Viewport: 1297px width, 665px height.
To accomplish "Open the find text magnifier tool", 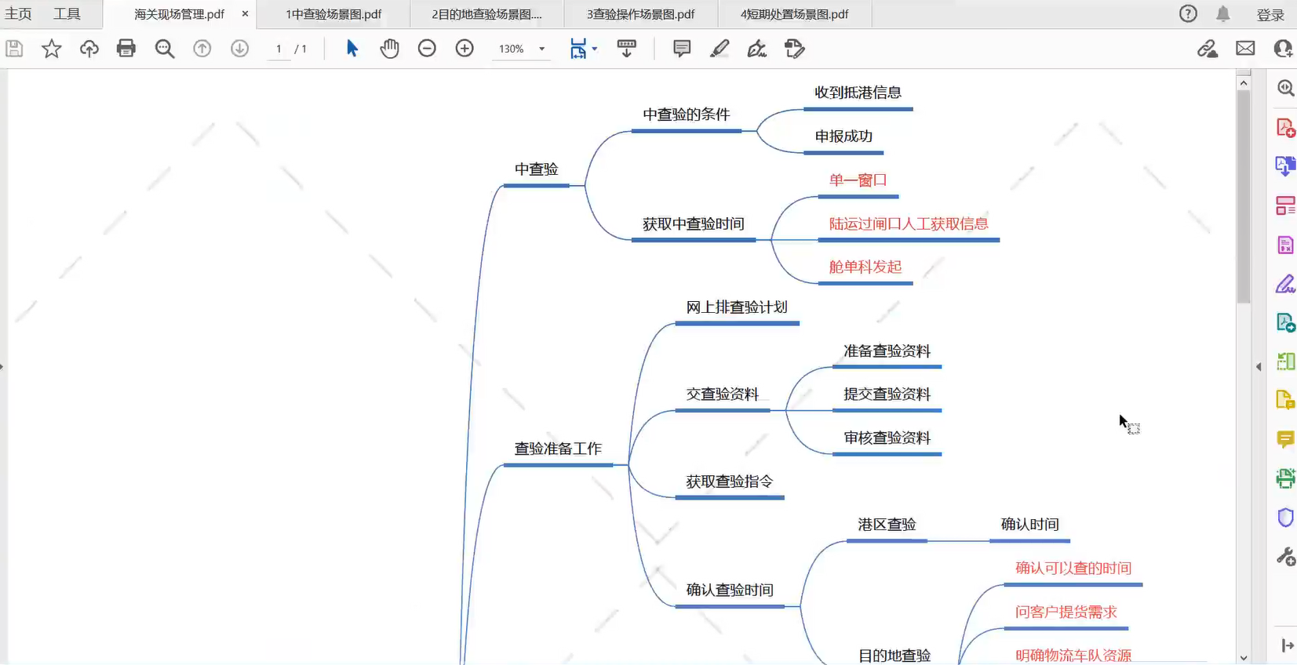I will tap(165, 49).
